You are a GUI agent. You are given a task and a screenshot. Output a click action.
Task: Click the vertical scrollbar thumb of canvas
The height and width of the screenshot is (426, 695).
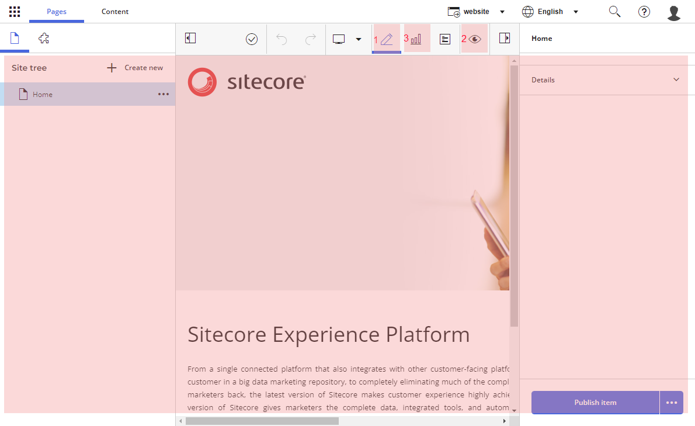pyautogui.click(x=514, y=196)
